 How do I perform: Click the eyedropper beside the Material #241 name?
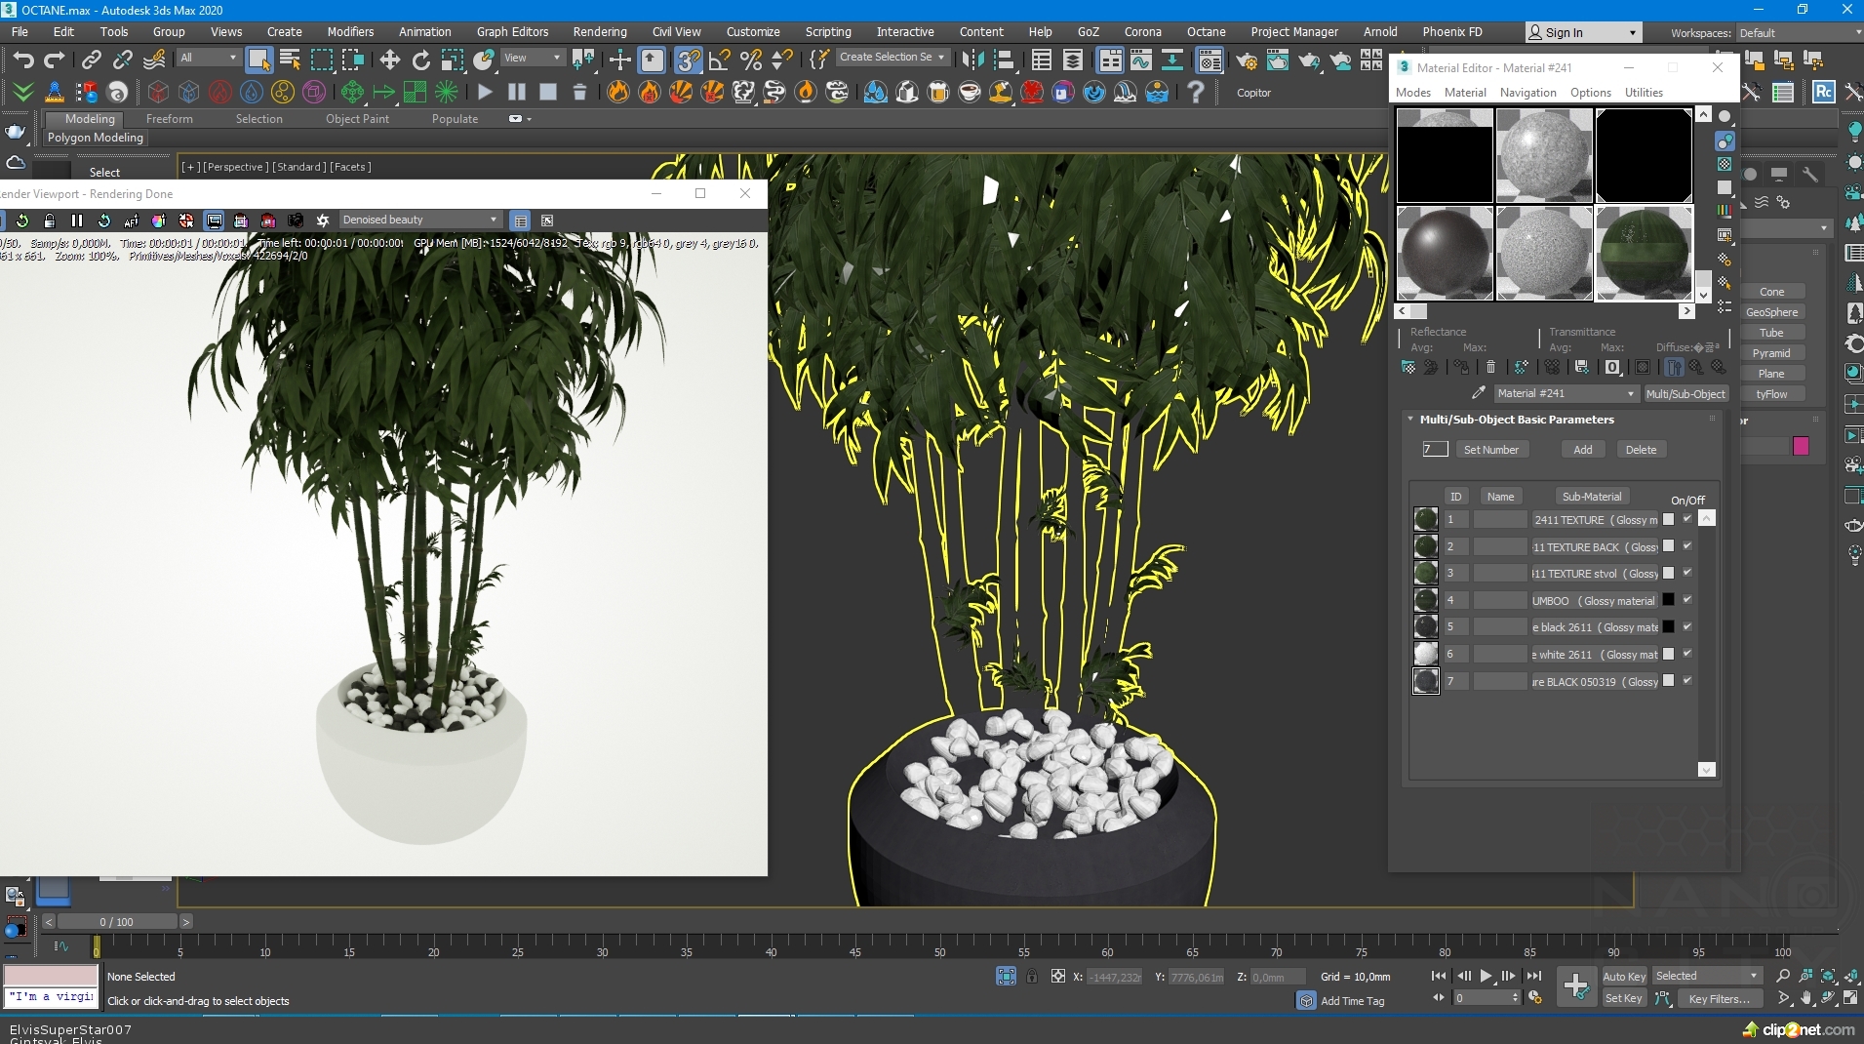pos(1478,393)
